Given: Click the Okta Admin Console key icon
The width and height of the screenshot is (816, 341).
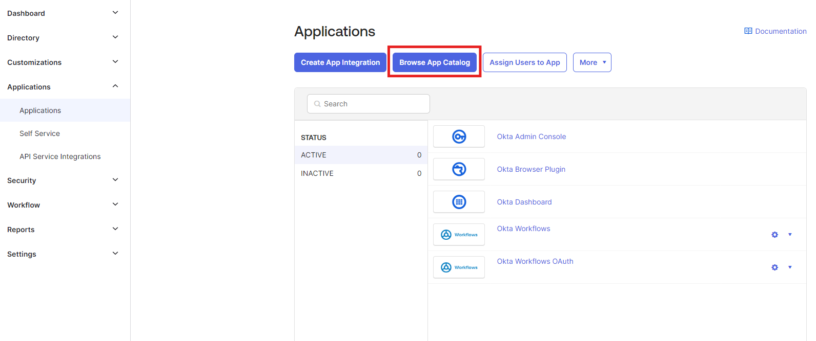Looking at the screenshot, I should [459, 137].
